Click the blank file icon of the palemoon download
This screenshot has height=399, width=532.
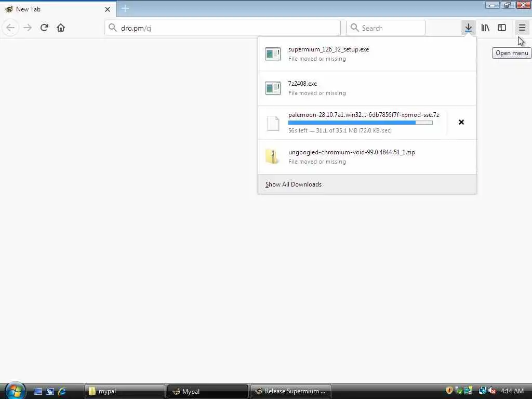273,124
